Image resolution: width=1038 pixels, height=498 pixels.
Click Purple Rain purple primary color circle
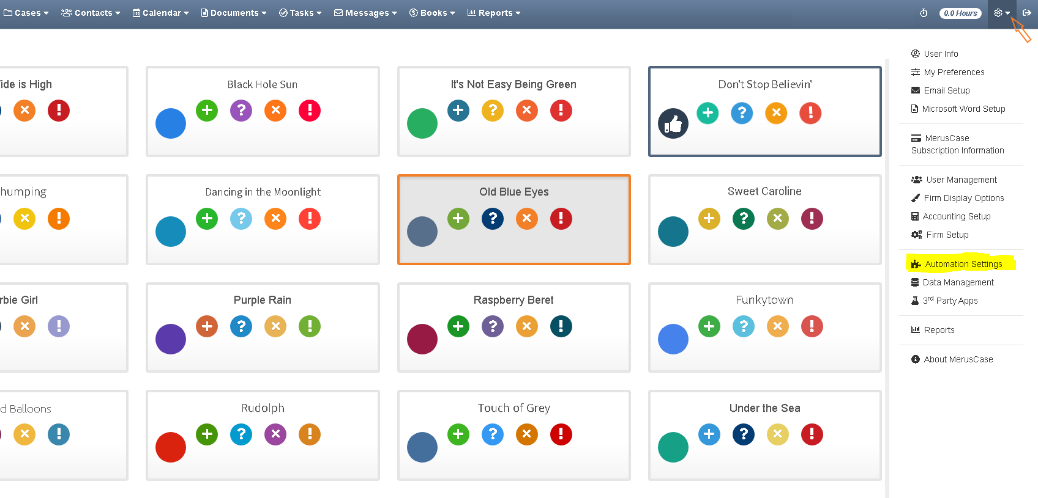pos(171,339)
